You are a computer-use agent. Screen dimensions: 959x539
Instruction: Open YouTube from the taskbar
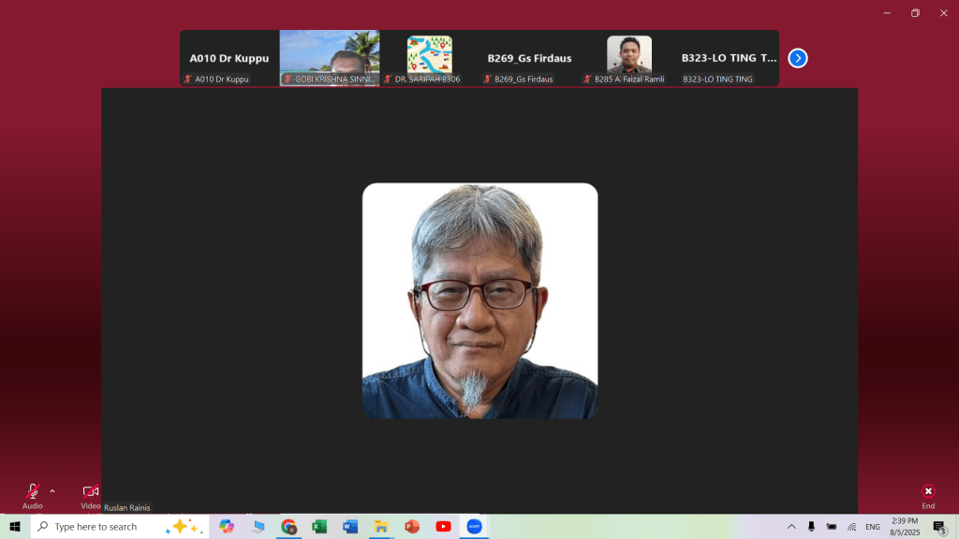(443, 527)
